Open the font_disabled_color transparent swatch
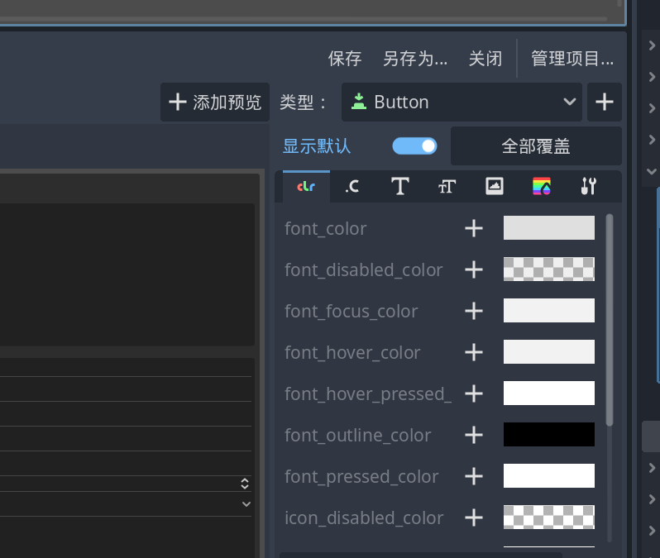This screenshot has height=558, width=660. (549, 269)
